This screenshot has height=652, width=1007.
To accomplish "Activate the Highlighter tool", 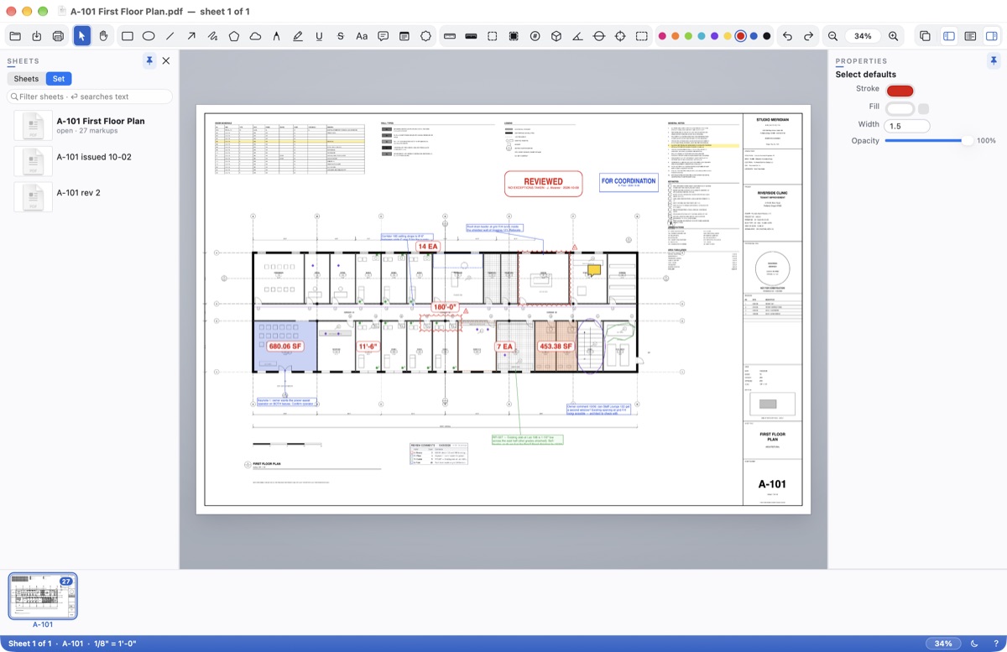I will tap(298, 36).
